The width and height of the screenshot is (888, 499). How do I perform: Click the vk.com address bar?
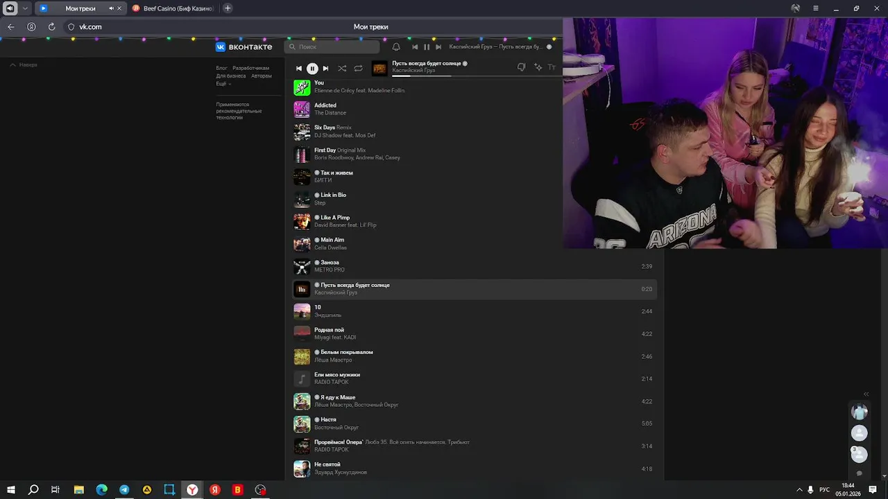(x=90, y=27)
